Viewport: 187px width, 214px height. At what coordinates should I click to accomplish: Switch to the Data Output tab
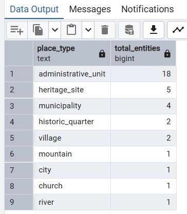(x=34, y=9)
